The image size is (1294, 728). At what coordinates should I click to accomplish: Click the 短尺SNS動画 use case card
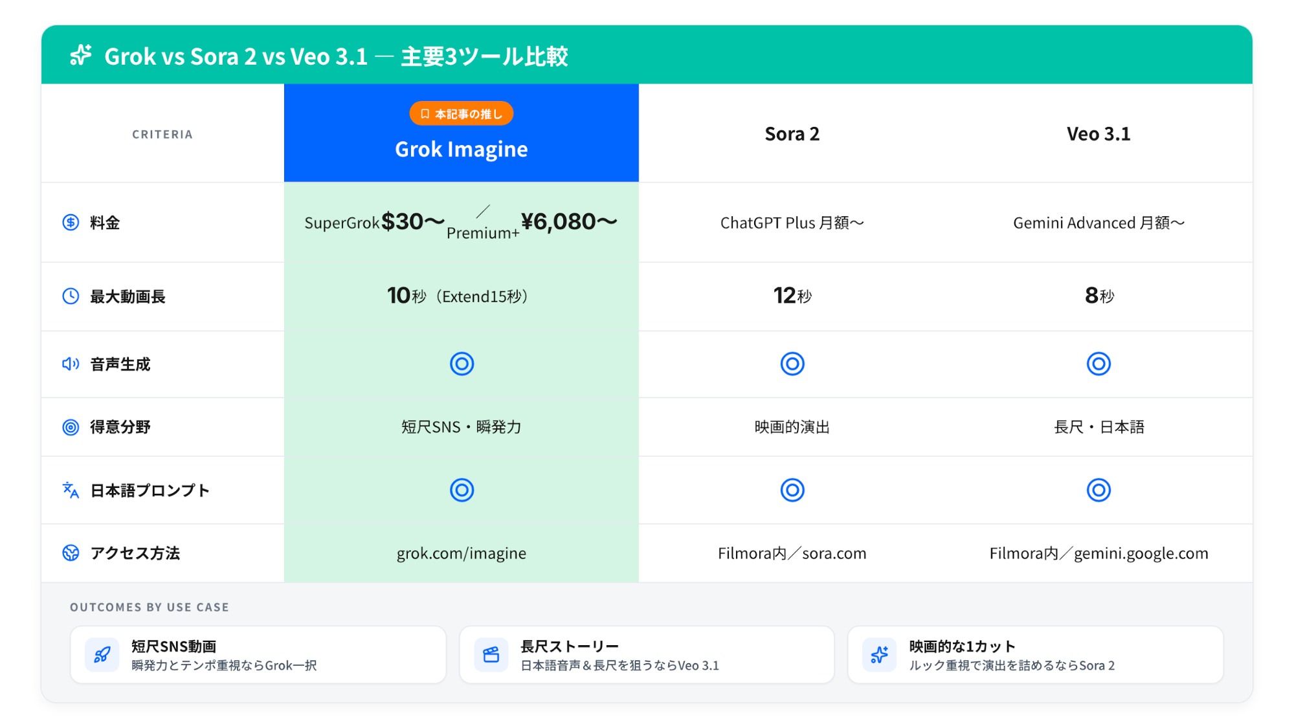pos(258,655)
